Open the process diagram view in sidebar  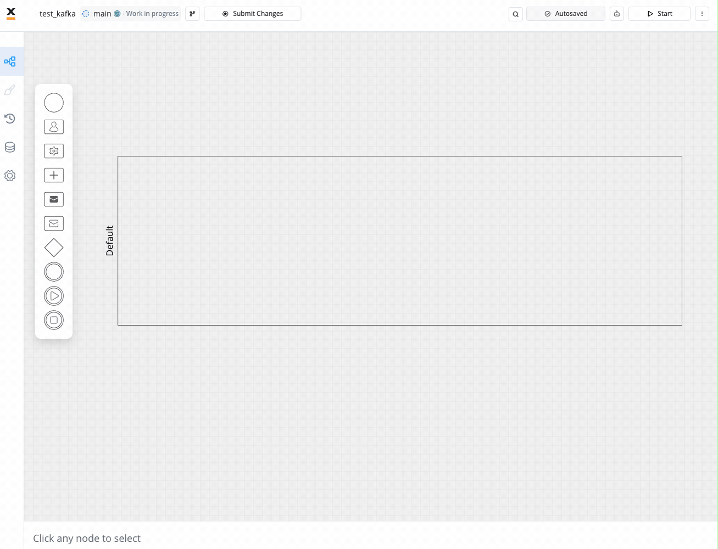[10, 61]
